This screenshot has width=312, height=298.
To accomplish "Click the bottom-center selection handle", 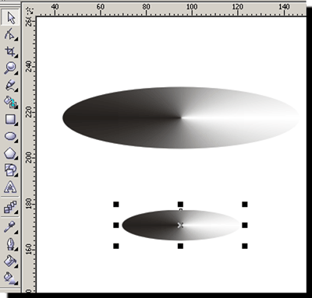I will click(180, 246).
